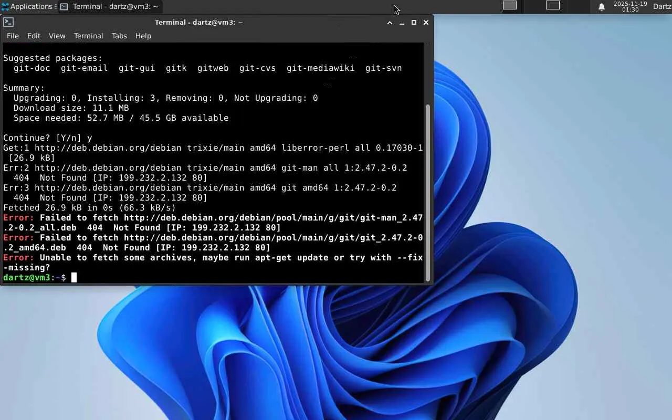Roll up the Terminal window with the shade arrow

click(390, 23)
